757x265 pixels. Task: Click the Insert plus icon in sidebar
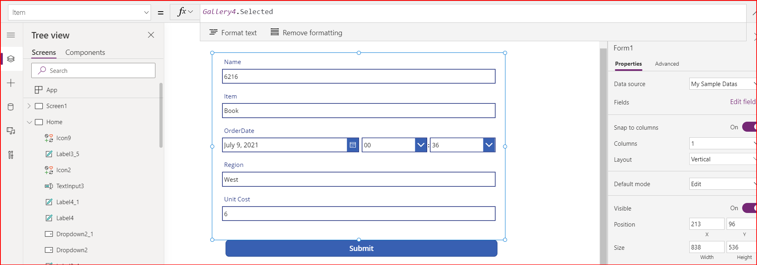coord(11,83)
